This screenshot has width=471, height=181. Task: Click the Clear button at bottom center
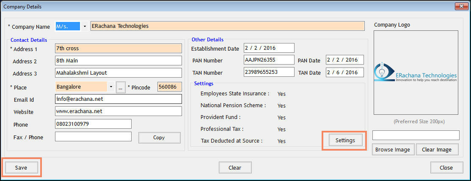pyautogui.click(x=235, y=168)
